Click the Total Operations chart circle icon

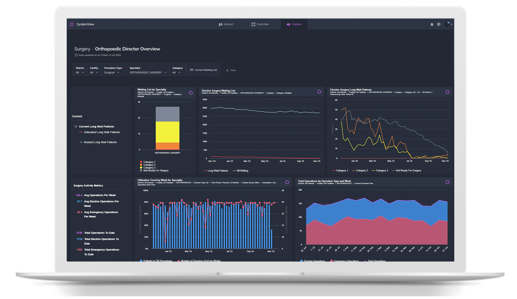point(447,182)
